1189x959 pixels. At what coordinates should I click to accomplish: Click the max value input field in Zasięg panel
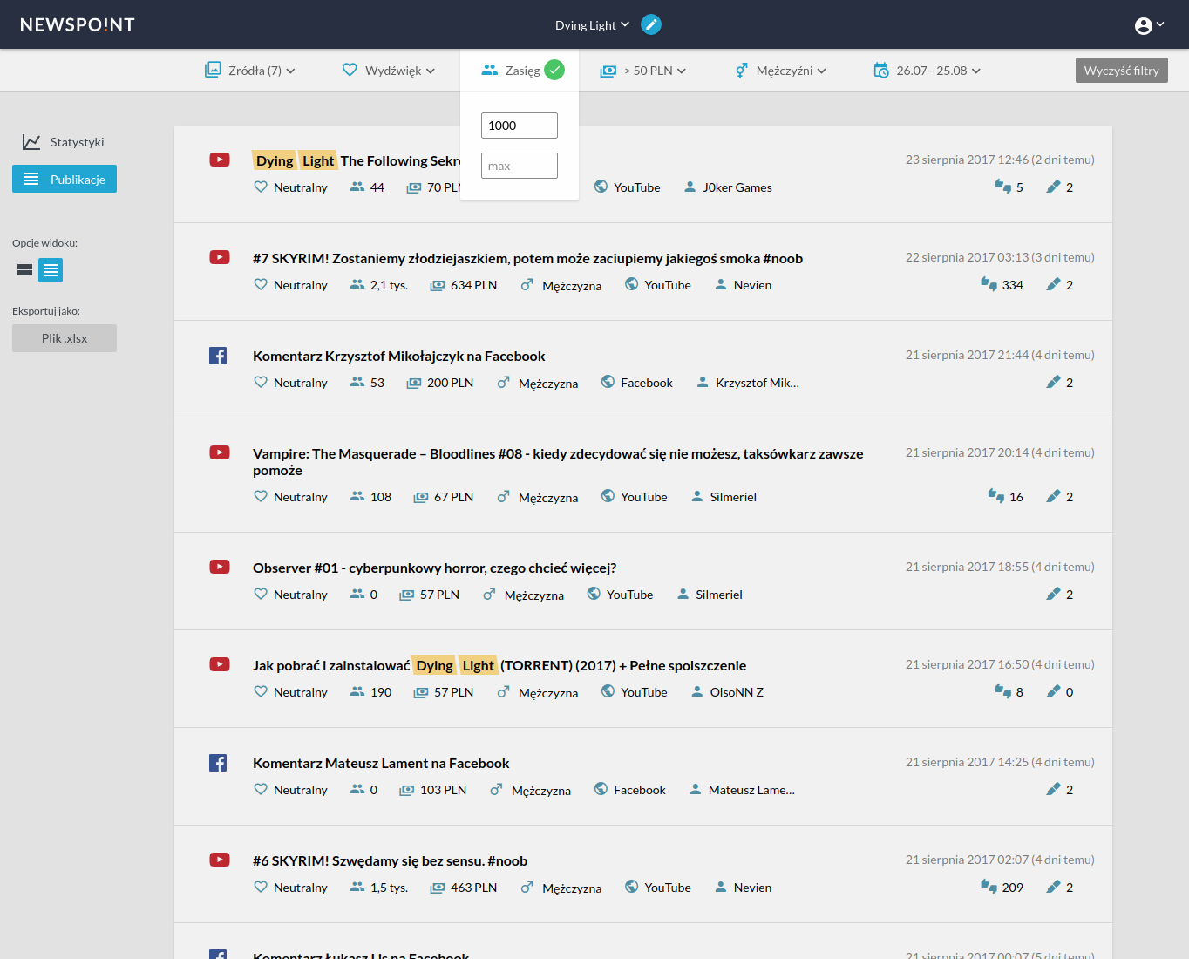[519, 165]
